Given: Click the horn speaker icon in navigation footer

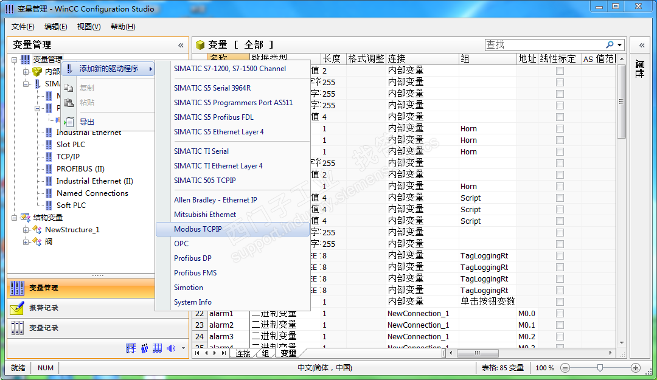Looking at the screenshot, I should click(171, 348).
